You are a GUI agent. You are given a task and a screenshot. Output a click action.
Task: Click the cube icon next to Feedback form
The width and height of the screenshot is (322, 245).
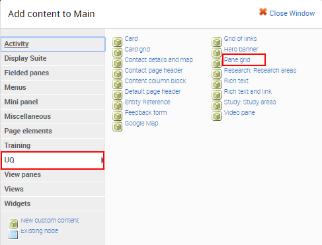tap(118, 116)
